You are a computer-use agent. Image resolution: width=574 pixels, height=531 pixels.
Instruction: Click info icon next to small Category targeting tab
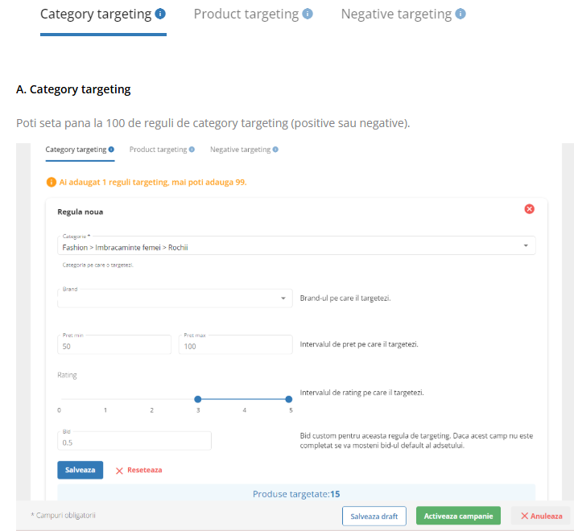[x=111, y=150]
